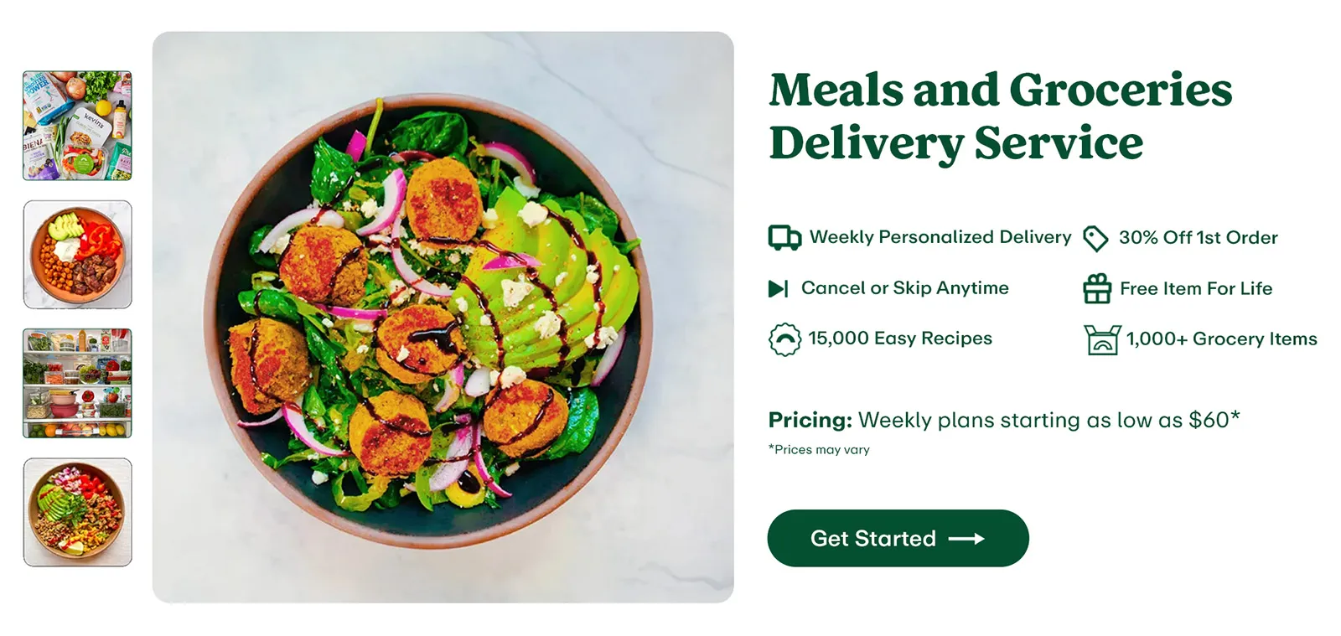Select the orange bowl with chickpeas thumbnail
Screen dimensions: 1341x636
[77, 255]
